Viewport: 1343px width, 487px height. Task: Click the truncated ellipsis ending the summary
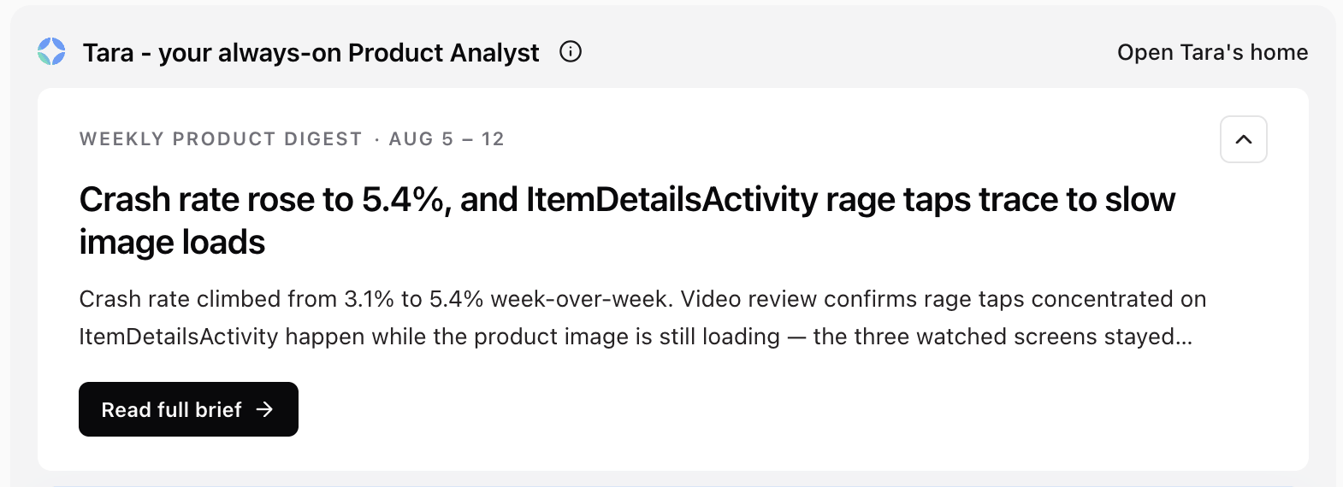tap(1184, 337)
